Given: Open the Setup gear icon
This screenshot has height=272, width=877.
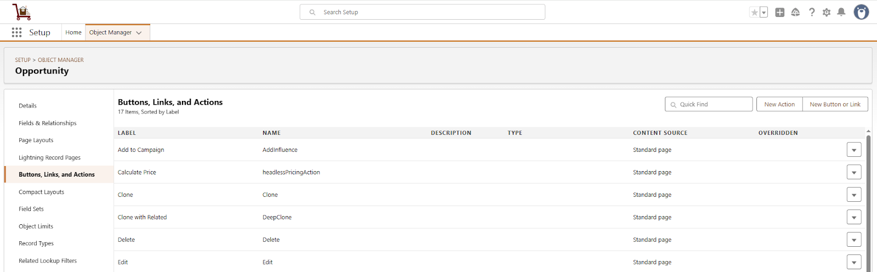Looking at the screenshot, I should 827,12.
